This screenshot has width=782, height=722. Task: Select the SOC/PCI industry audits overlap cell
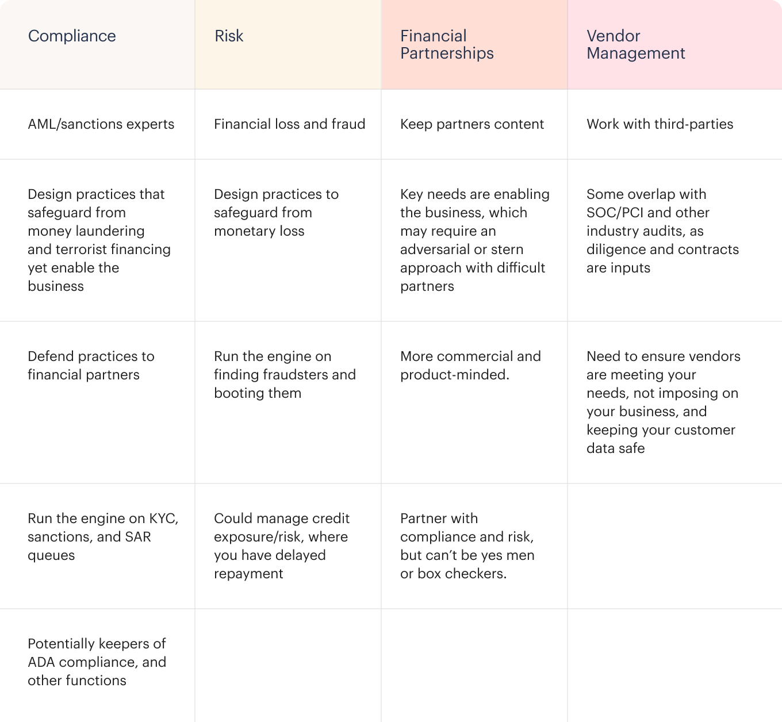click(x=662, y=231)
